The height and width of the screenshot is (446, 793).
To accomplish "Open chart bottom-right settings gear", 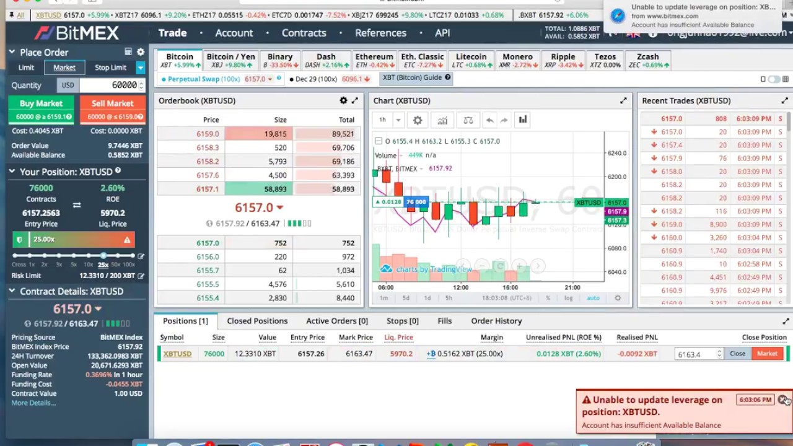I will pos(617,298).
